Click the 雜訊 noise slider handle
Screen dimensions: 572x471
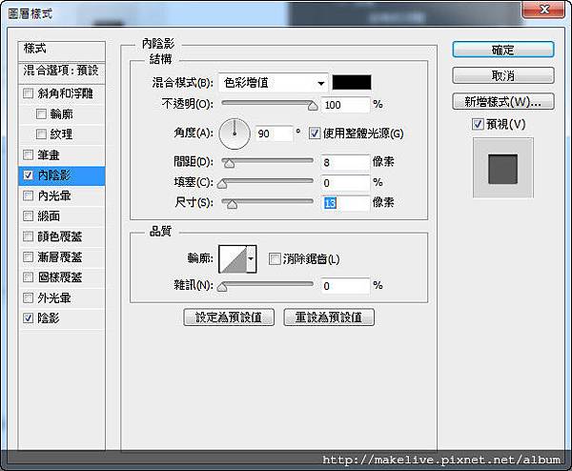[x=222, y=288]
